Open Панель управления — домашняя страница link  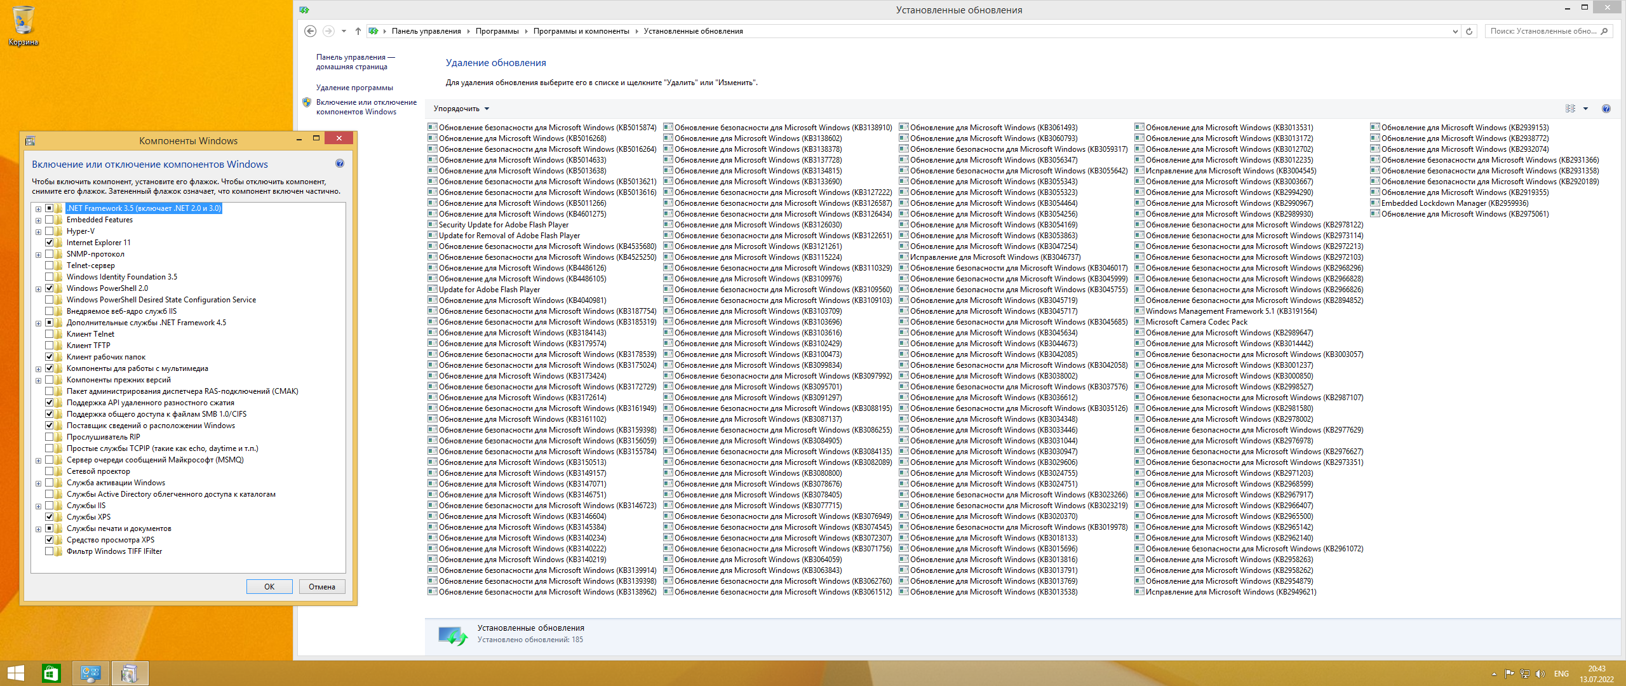point(355,62)
